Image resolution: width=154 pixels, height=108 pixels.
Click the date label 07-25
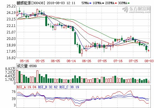[x=133, y=61]
